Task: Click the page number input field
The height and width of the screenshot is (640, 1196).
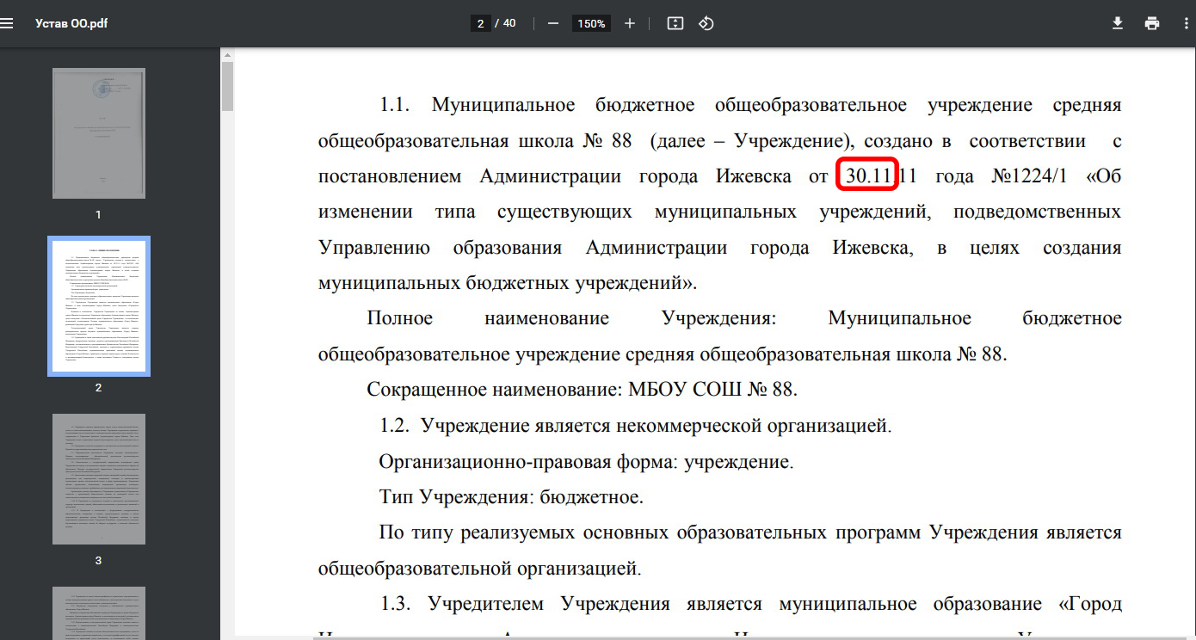Action: tap(481, 23)
